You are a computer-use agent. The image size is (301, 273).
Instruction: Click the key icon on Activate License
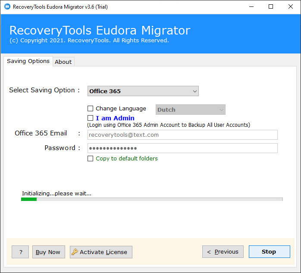pos(75,252)
